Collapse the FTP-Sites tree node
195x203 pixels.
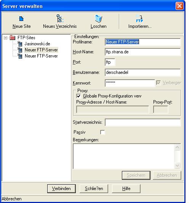click(6, 38)
